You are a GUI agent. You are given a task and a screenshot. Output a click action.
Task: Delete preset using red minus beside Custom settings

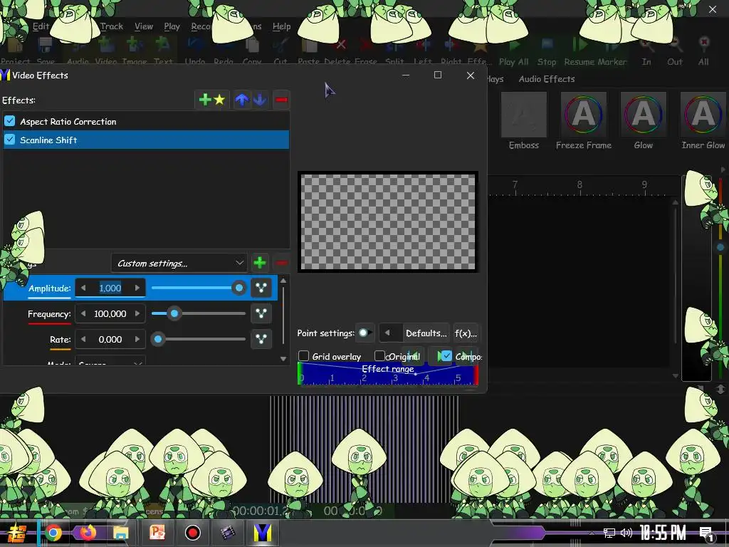pyautogui.click(x=281, y=263)
